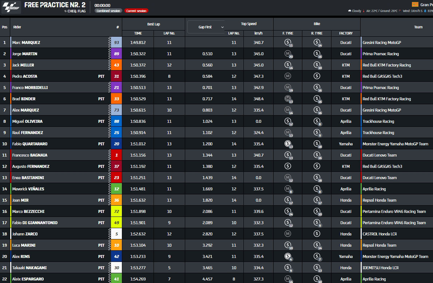Click the FACTORY column header
The width and height of the screenshot is (433, 283).
346,33
